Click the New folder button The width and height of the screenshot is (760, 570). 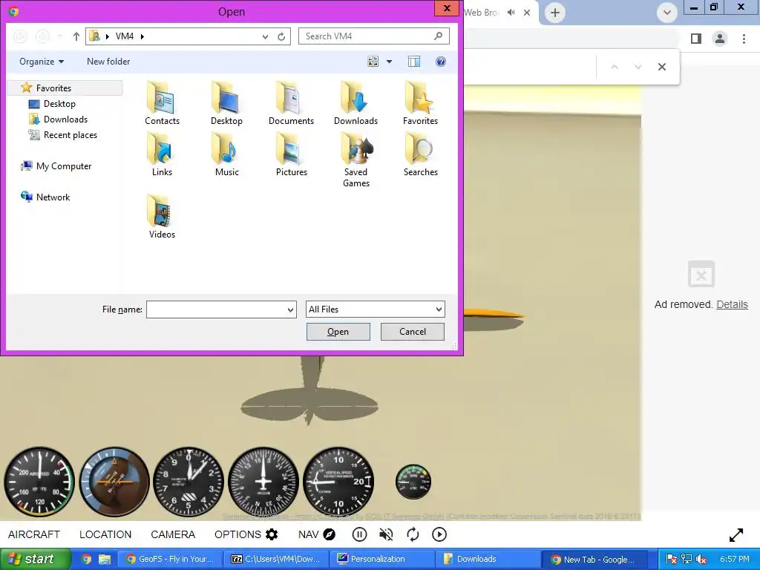pyautogui.click(x=108, y=62)
